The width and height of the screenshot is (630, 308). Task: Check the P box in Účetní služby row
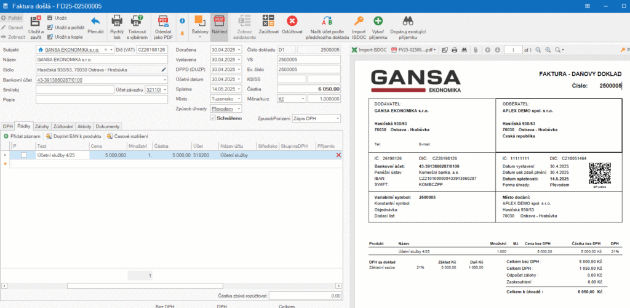pyautogui.click(x=24, y=155)
